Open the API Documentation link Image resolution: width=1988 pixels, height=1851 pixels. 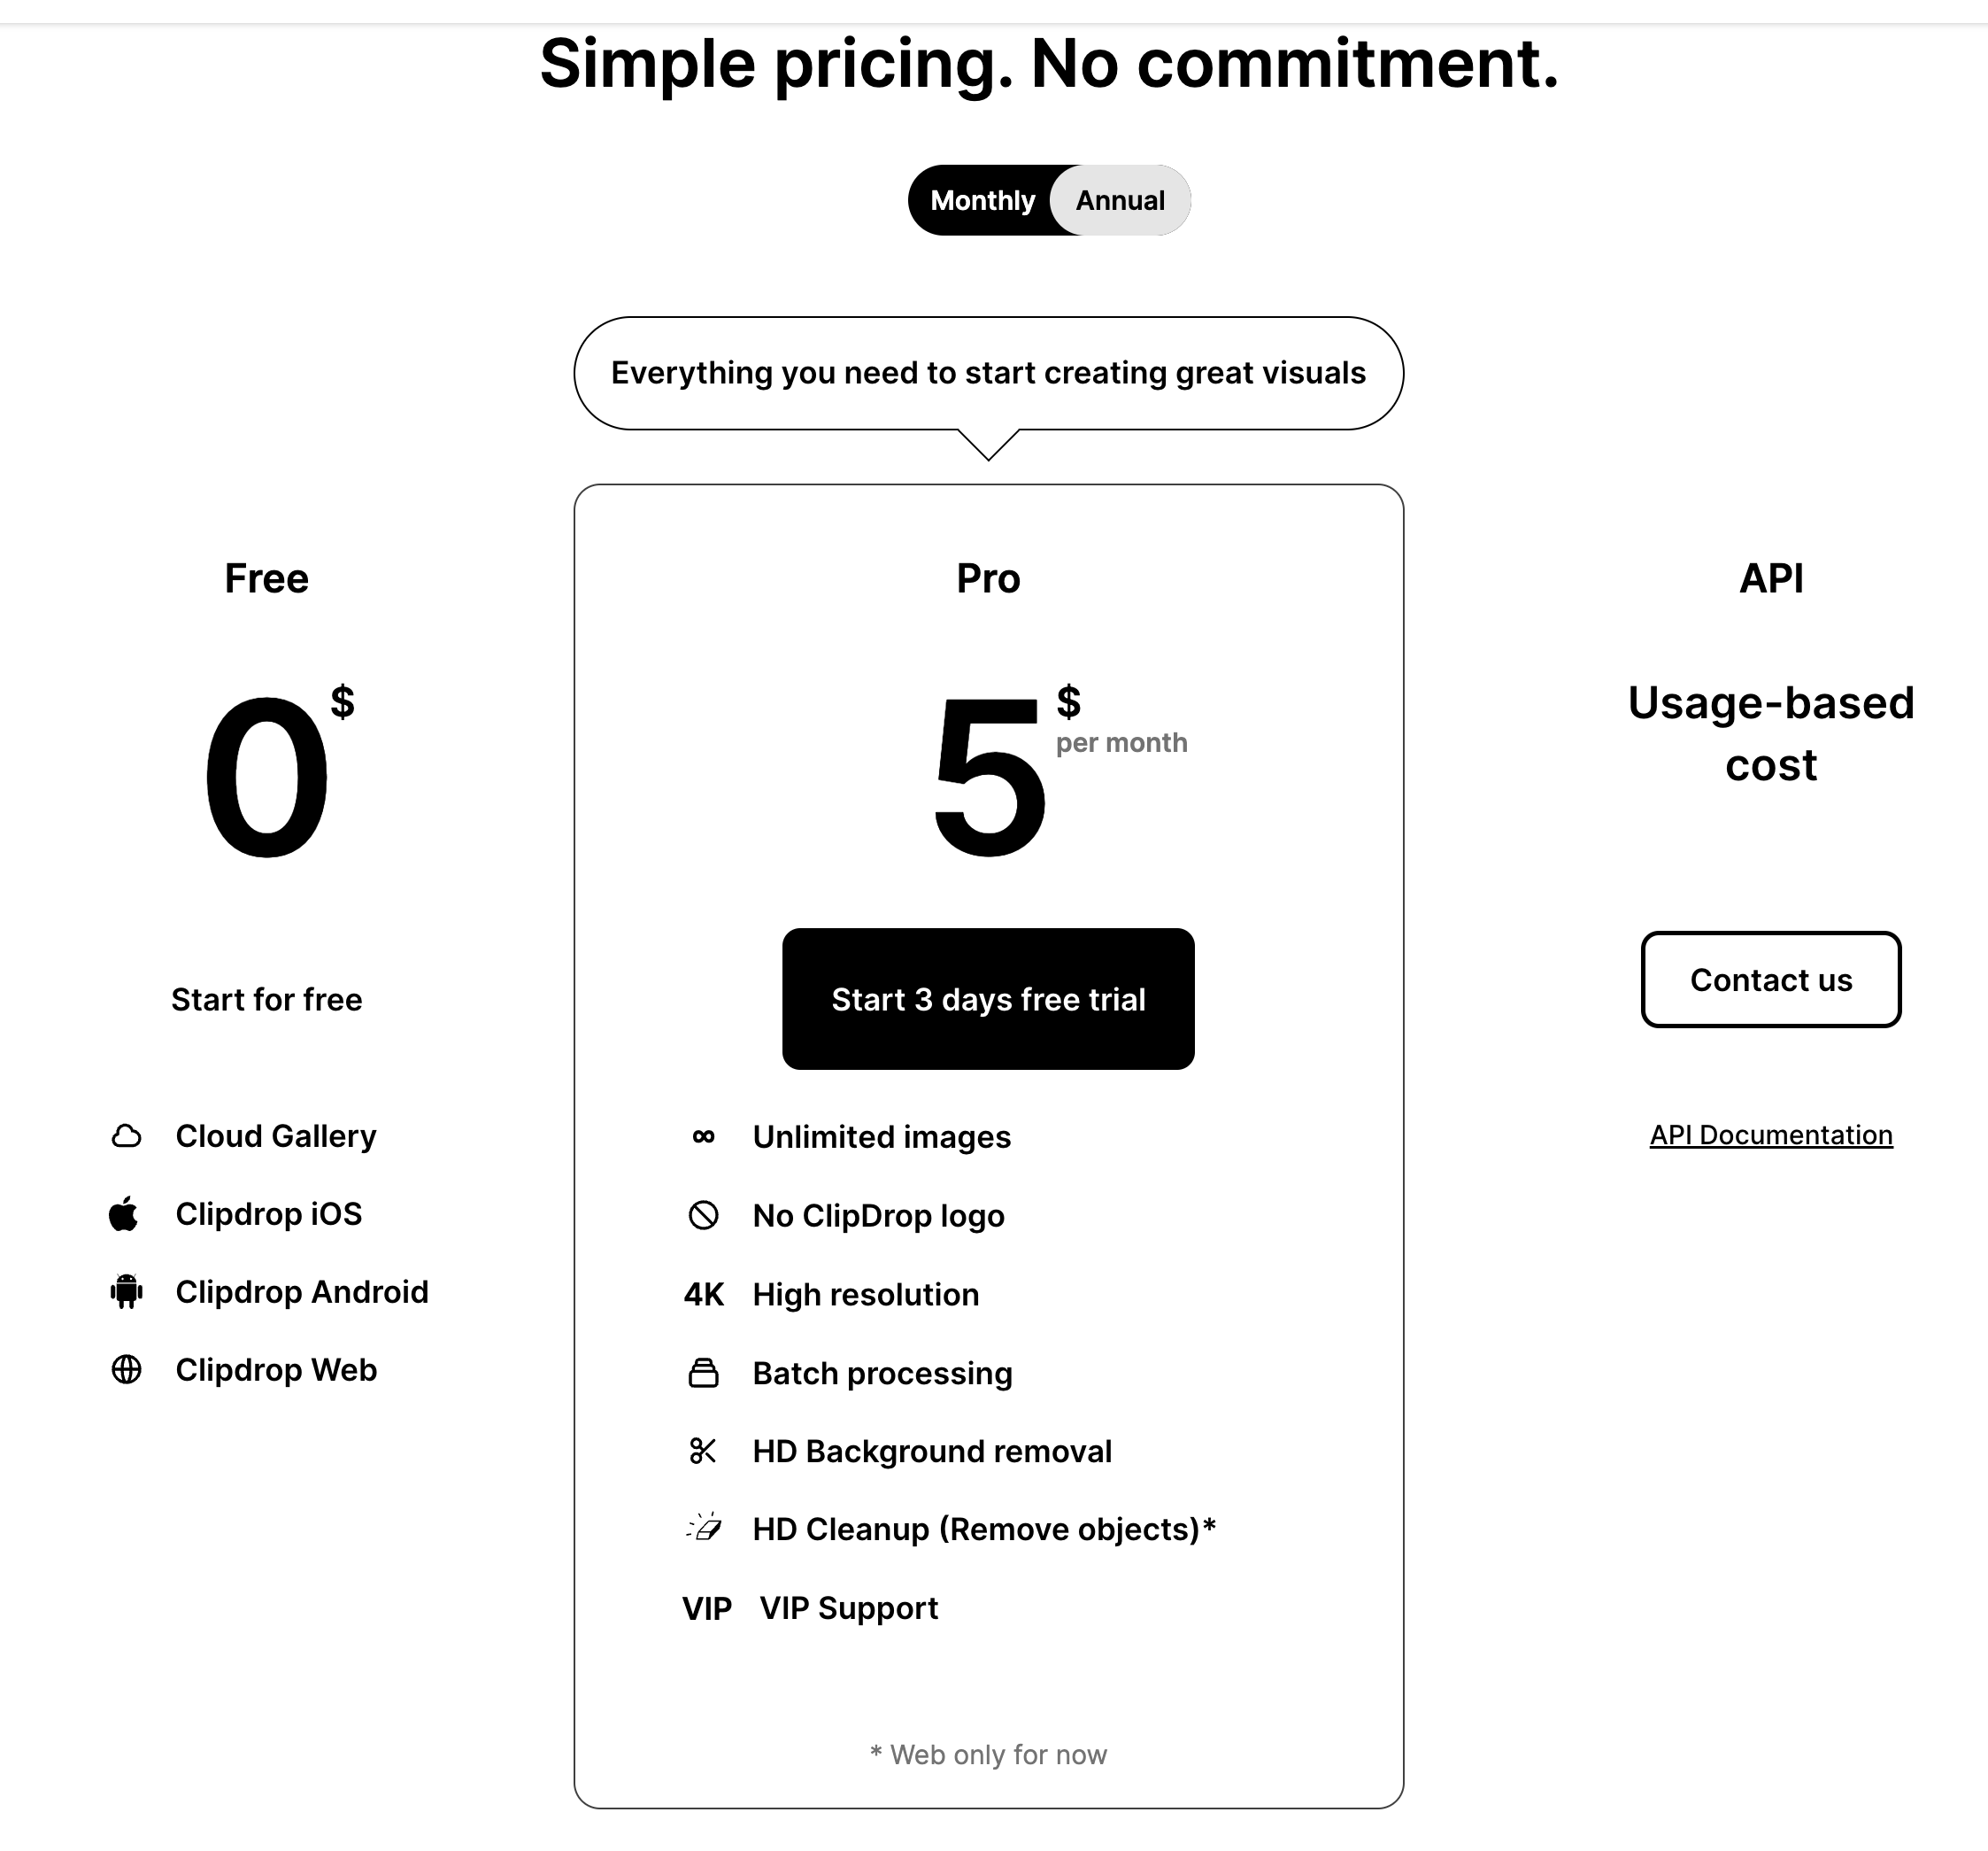tap(1770, 1135)
